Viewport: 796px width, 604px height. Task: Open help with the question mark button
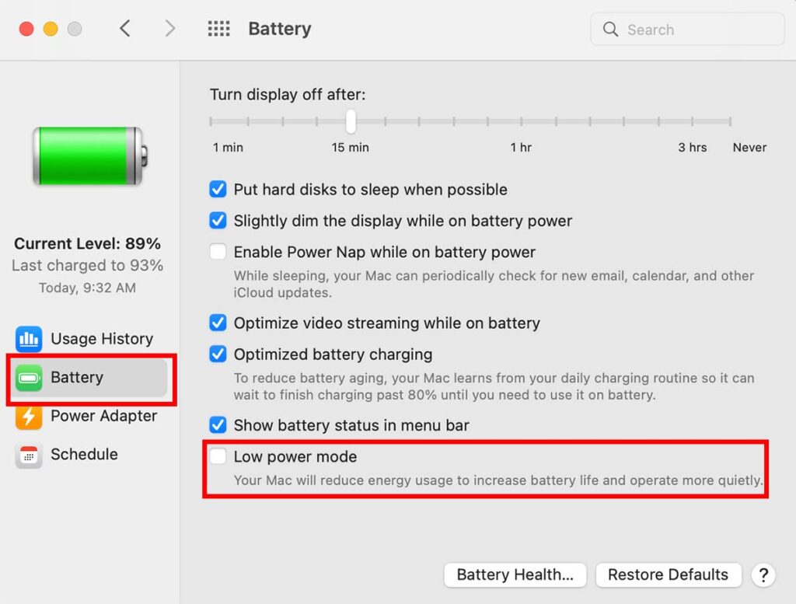tap(763, 575)
